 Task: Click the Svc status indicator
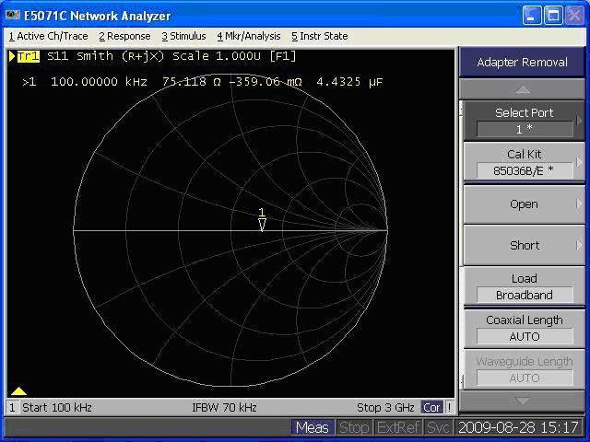438,427
